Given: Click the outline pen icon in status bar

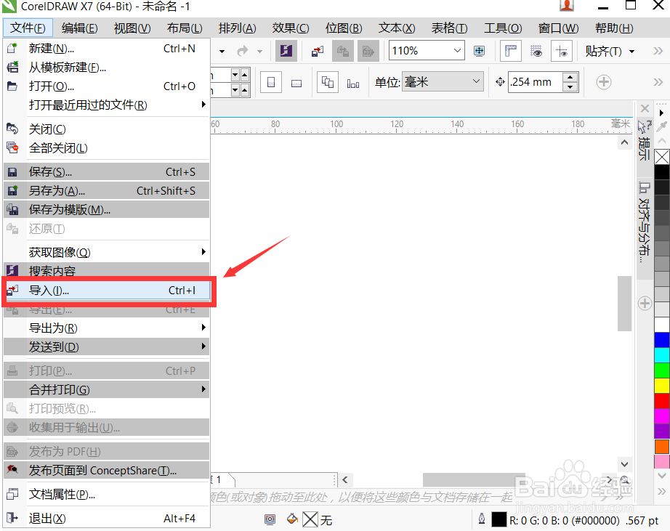Looking at the screenshot, I should pyautogui.click(x=482, y=519).
